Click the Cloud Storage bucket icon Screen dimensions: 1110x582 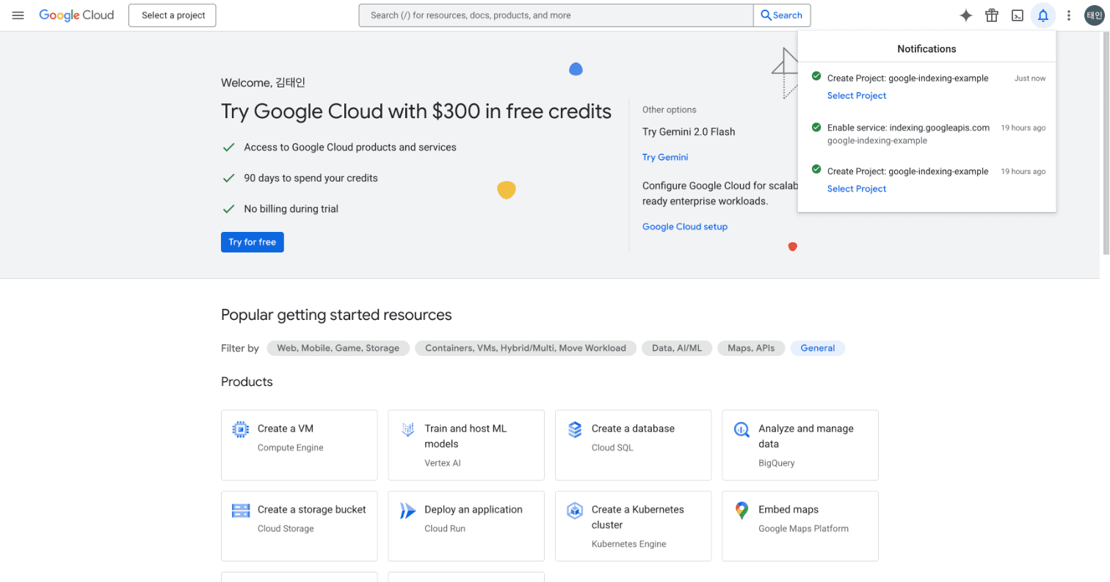tap(241, 511)
